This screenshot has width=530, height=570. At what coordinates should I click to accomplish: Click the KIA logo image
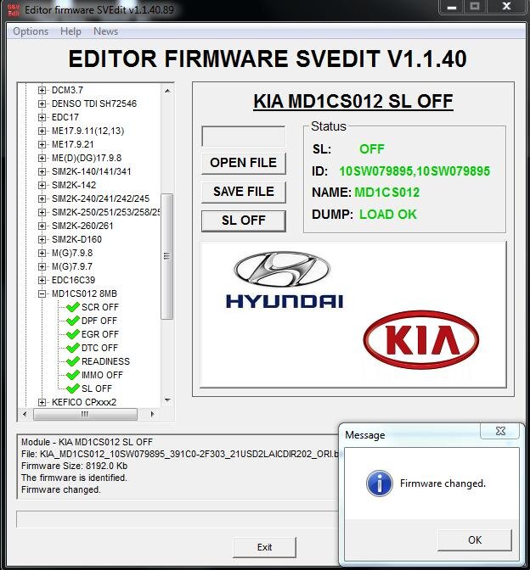[x=421, y=340]
